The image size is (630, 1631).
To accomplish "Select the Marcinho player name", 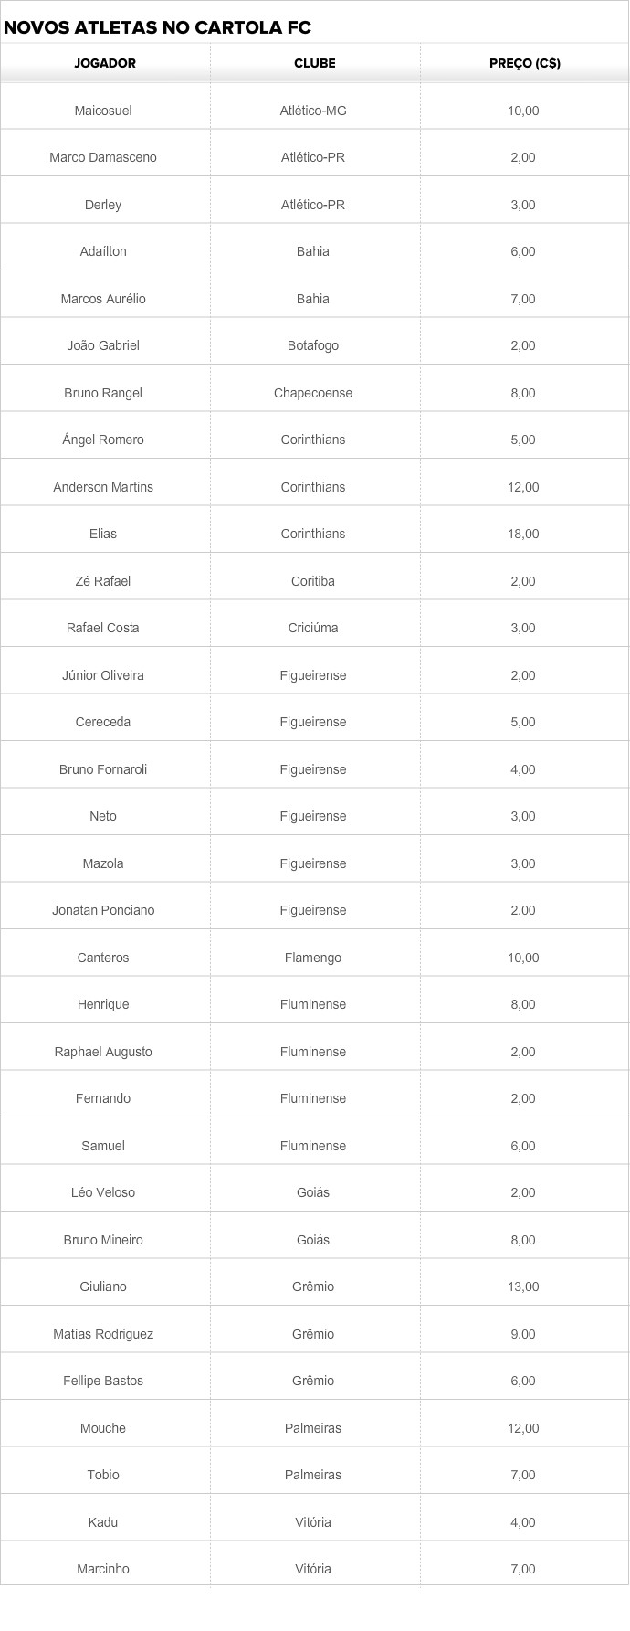I will [103, 1569].
